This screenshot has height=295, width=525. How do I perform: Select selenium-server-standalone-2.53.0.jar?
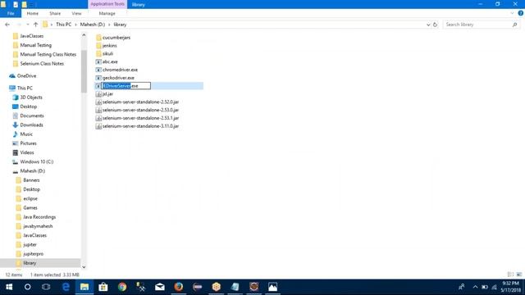(x=140, y=110)
